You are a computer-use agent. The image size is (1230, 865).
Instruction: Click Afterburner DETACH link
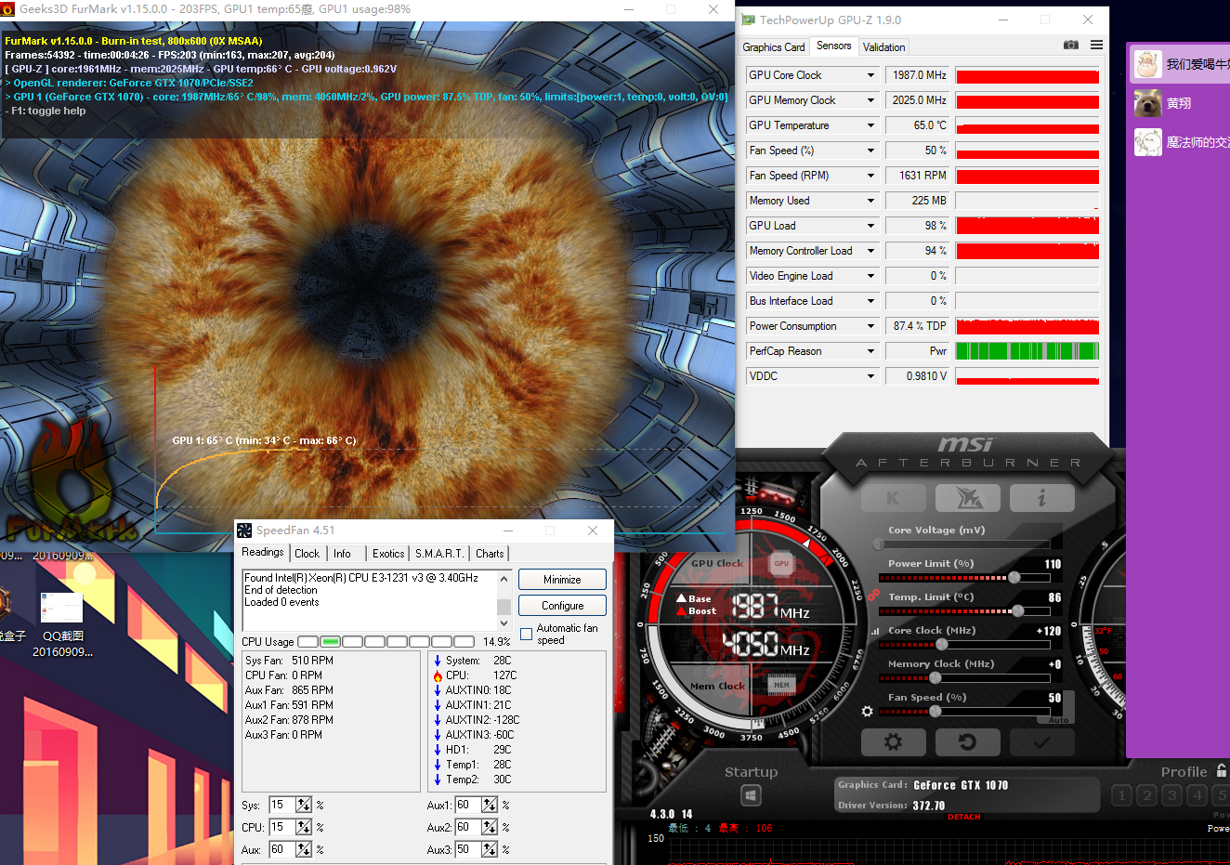click(964, 817)
